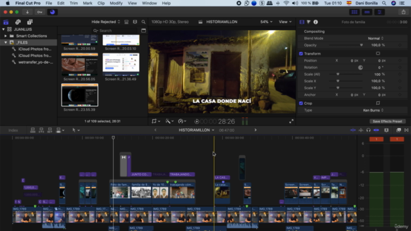
Task: Adjust the Rotation dial
Action: tap(360, 67)
